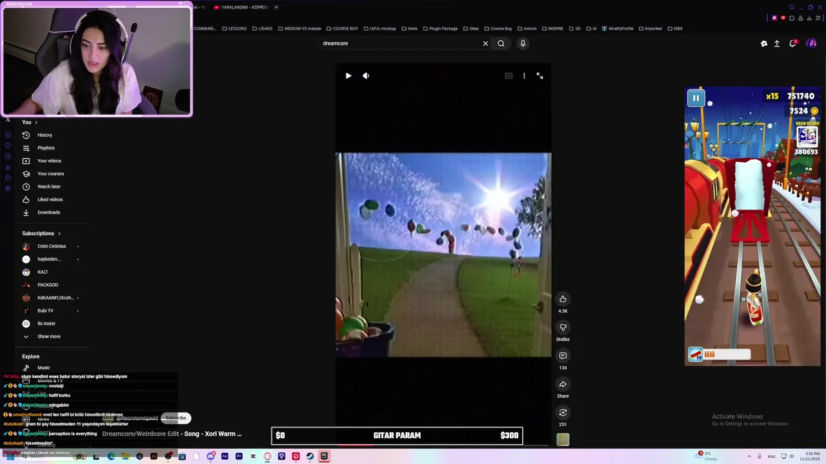This screenshot has height=464, width=826.
Task: Open the UI/Ux mockup bookmarks folder
Action: point(379,28)
